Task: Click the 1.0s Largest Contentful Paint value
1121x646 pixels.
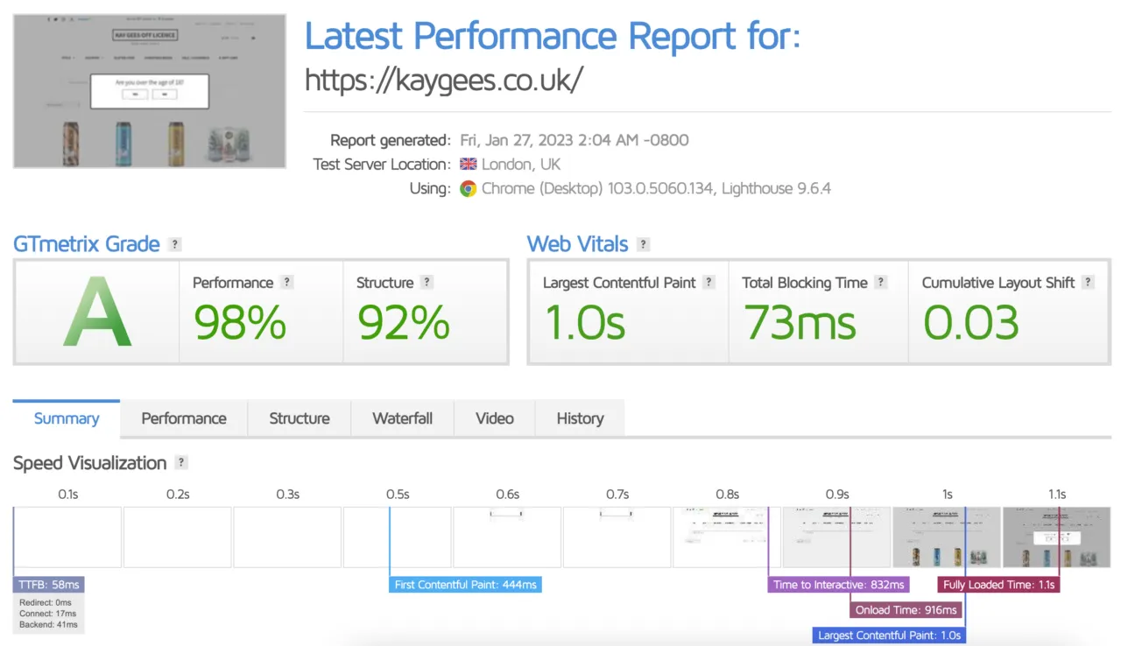Action: pos(585,323)
